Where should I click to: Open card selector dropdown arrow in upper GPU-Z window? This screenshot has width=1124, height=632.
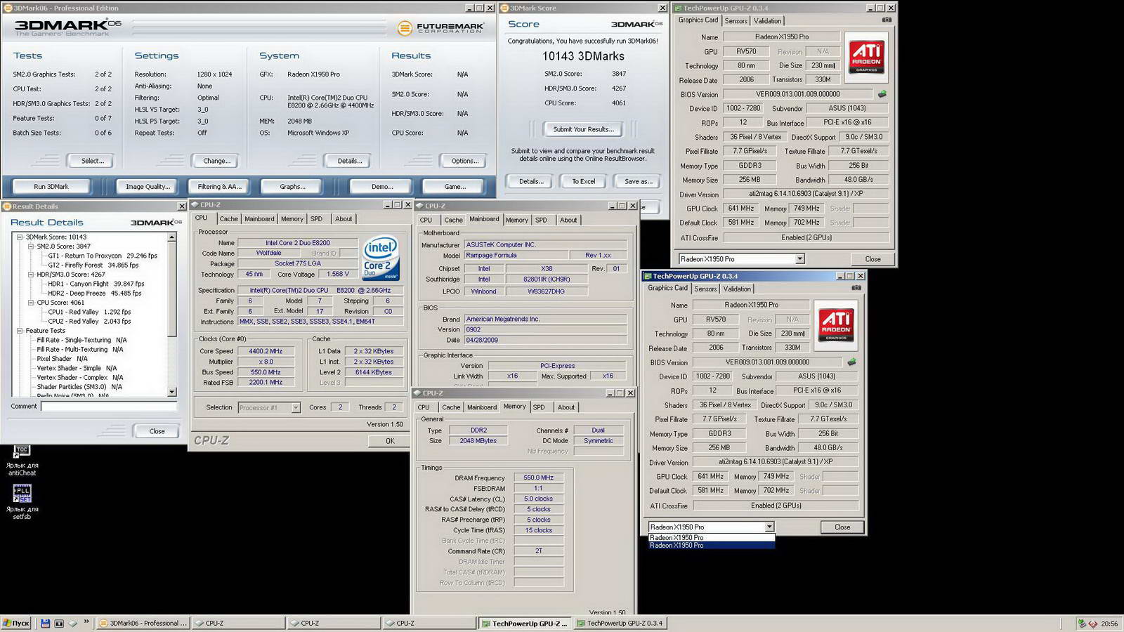799,259
